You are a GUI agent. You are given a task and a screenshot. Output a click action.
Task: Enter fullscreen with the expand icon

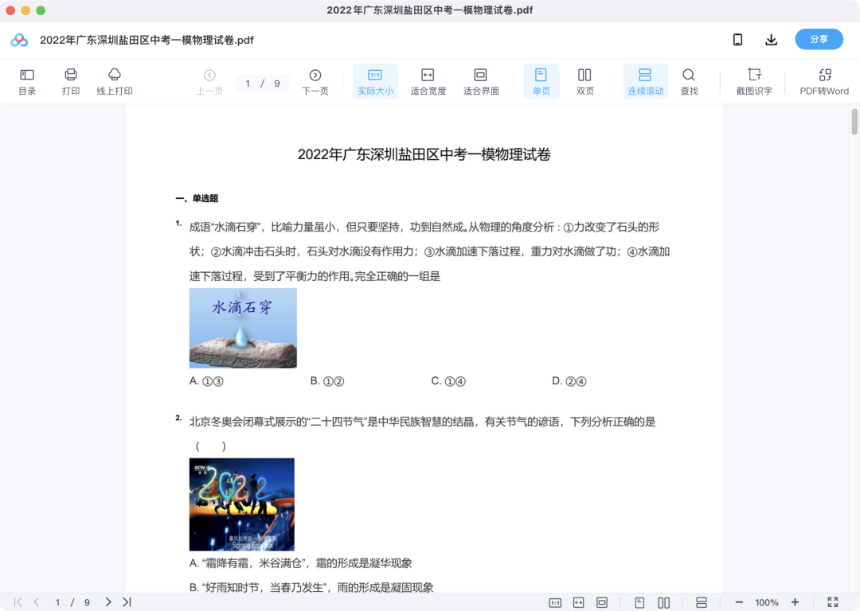(833, 603)
